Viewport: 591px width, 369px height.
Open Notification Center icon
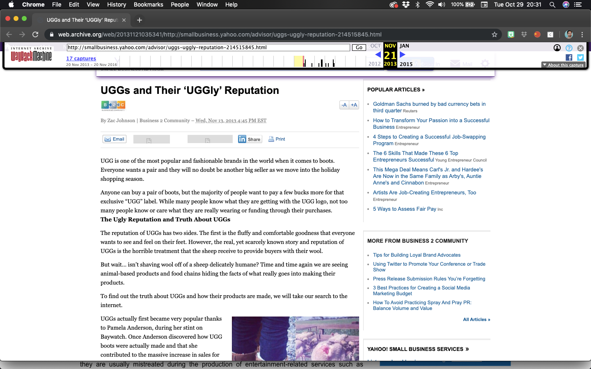pos(578,5)
